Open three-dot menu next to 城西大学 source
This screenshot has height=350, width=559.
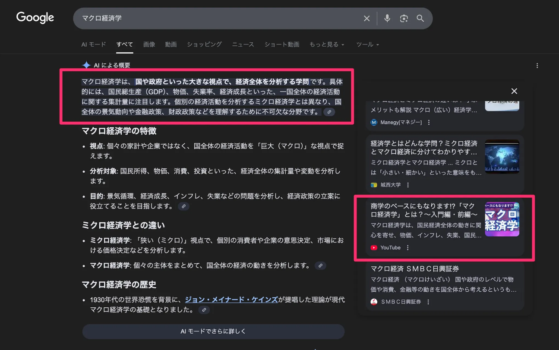(407, 185)
